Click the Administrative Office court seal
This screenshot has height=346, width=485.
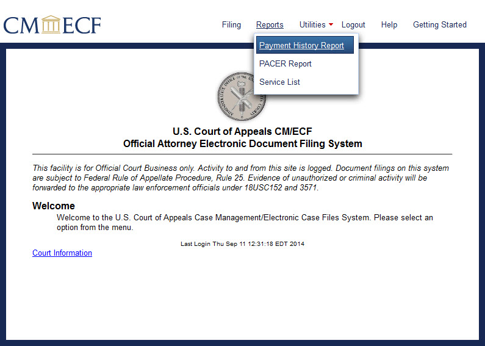pyautogui.click(x=242, y=96)
